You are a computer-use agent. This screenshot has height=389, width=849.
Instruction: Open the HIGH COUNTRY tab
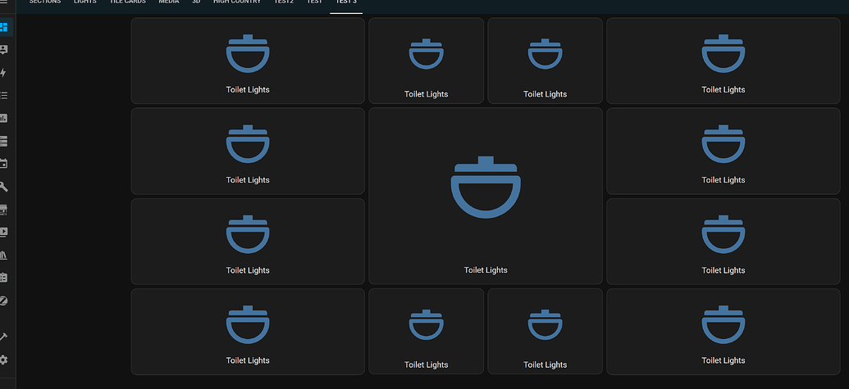click(237, 2)
